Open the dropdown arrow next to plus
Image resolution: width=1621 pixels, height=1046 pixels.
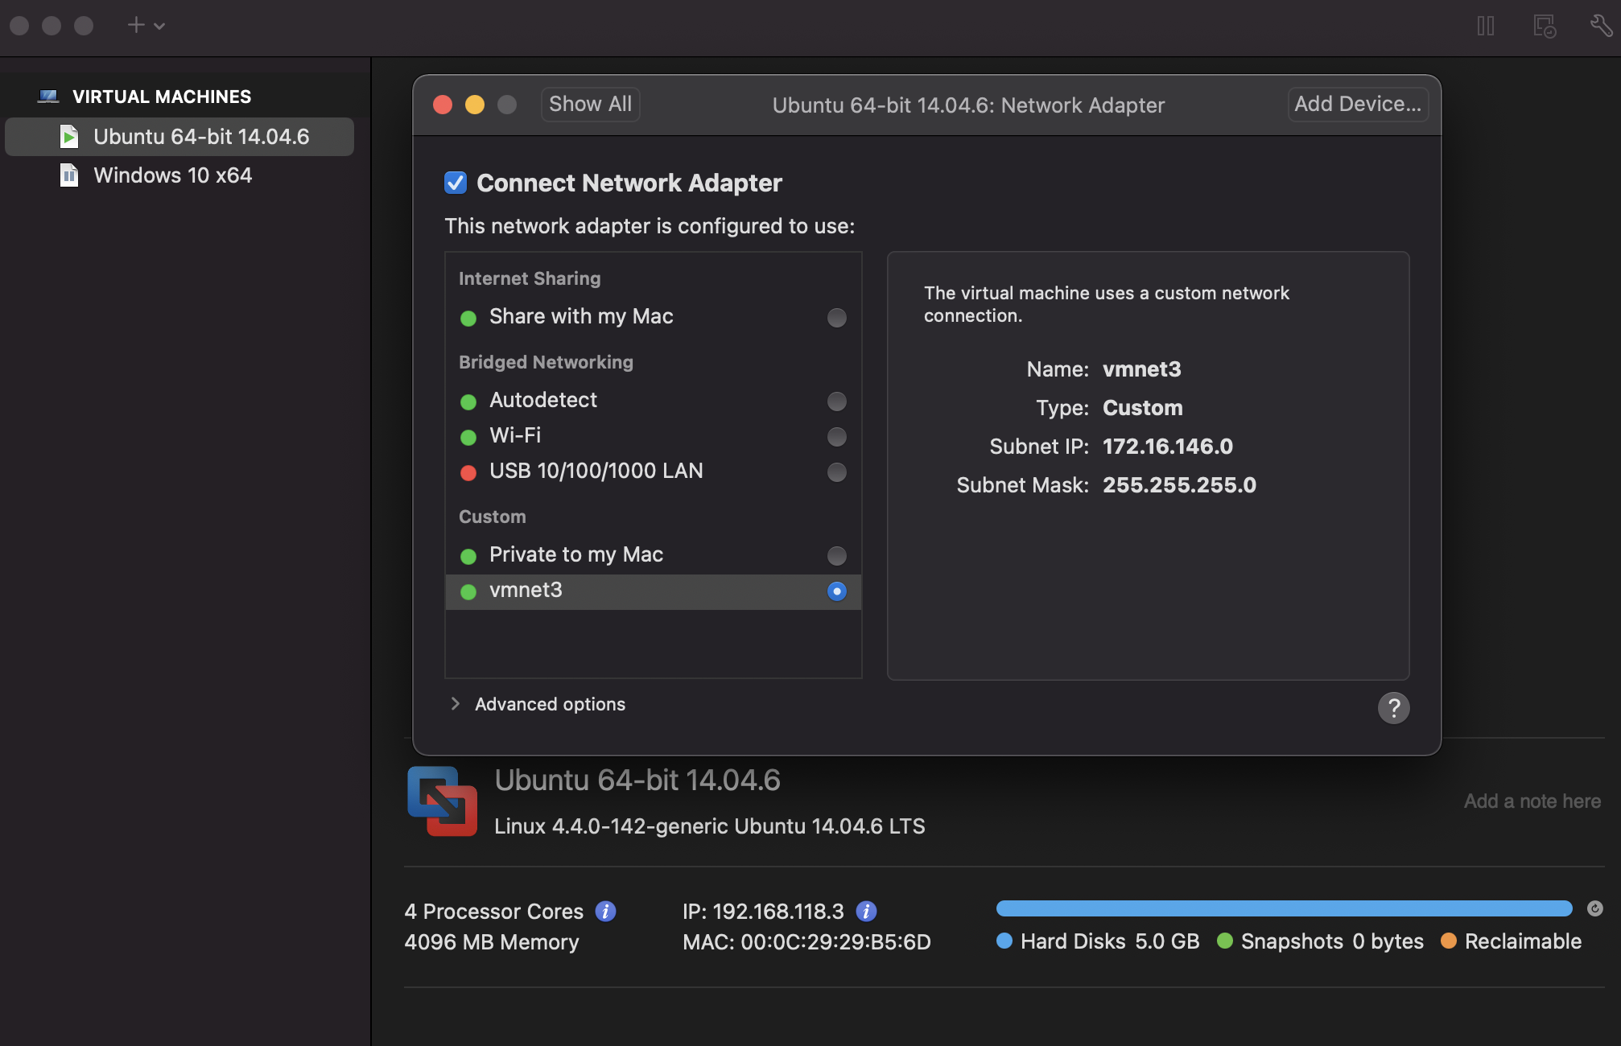tap(159, 27)
